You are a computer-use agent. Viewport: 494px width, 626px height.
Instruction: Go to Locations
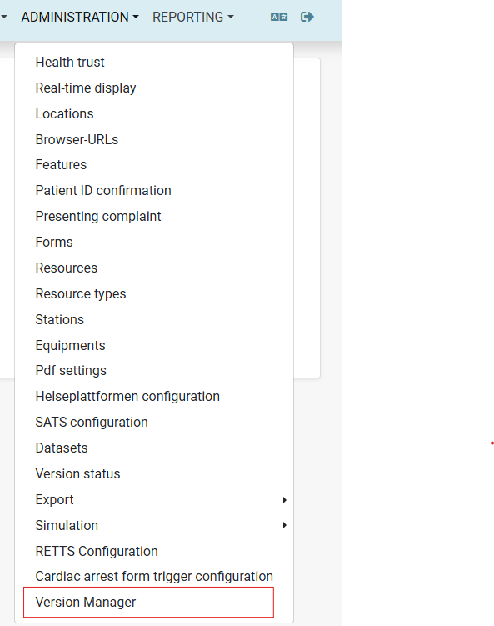154,114
